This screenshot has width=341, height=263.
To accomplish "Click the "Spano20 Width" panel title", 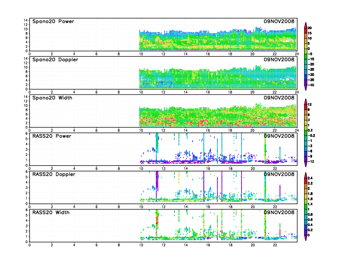I will tap(52, 98).
